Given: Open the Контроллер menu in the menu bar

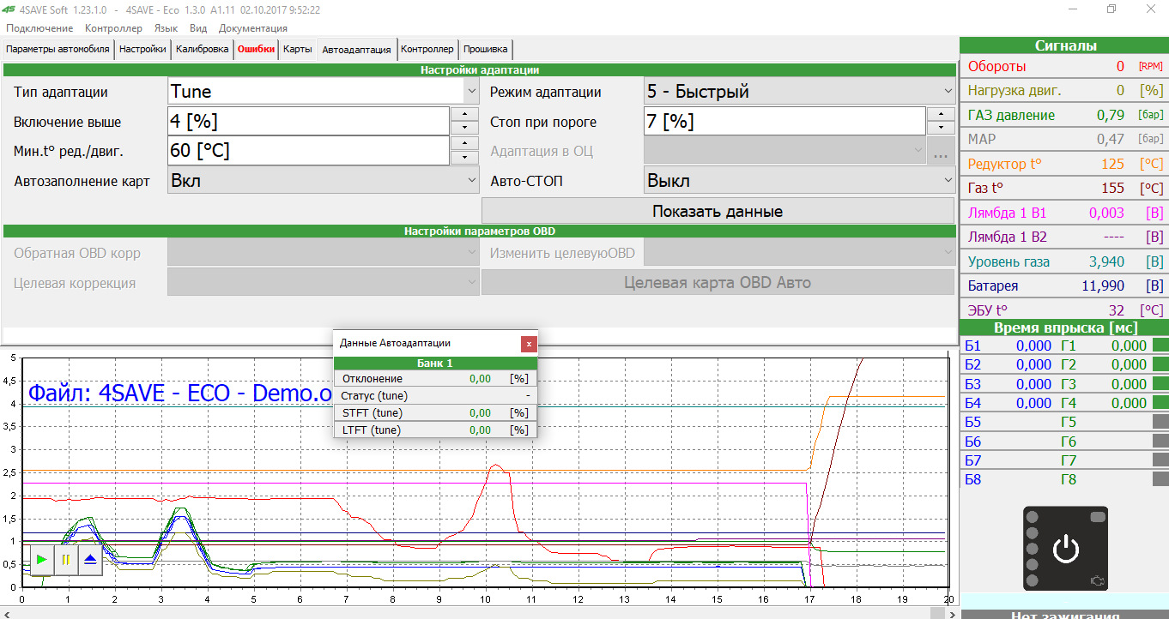Looking at the screenshot, I should (x=113, y=28).
